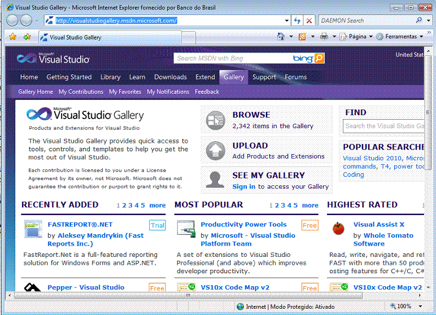
Task: Click the horizontal scrollbar thumb
Action: coord(188,295)
